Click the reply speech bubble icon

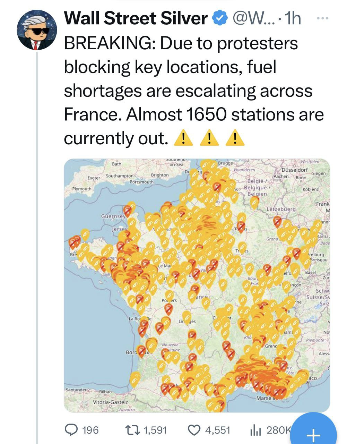[72, 430]
